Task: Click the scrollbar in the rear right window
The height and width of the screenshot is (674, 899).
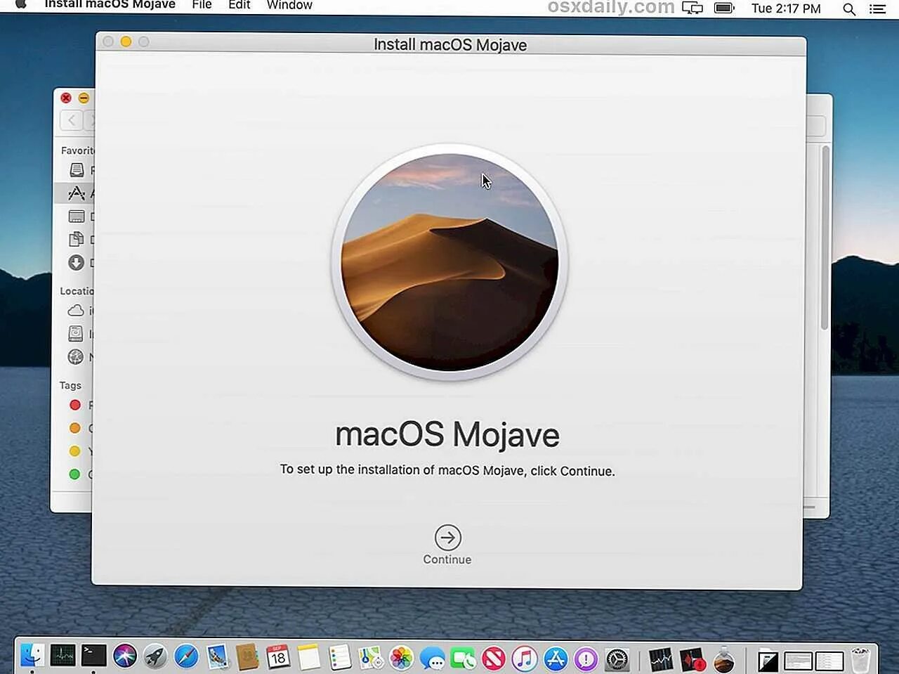Action: [x=825, y=238]
